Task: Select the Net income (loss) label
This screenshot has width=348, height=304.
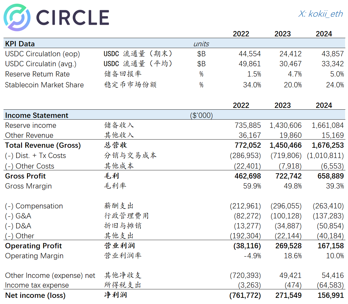Action: pos(35,295)
